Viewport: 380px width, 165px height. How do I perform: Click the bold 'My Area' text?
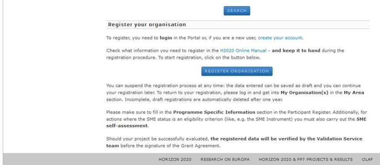(354, 93)
